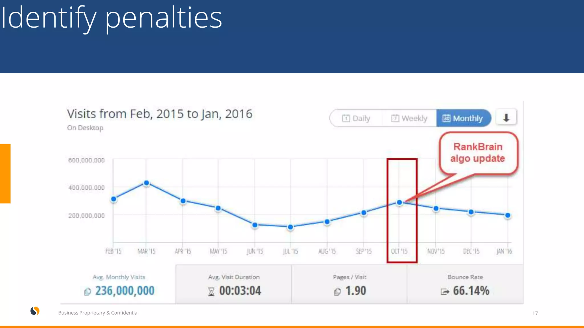
Task: Click the Pages / Visit label
Action: pyautogui.click(x=350, y=277)
